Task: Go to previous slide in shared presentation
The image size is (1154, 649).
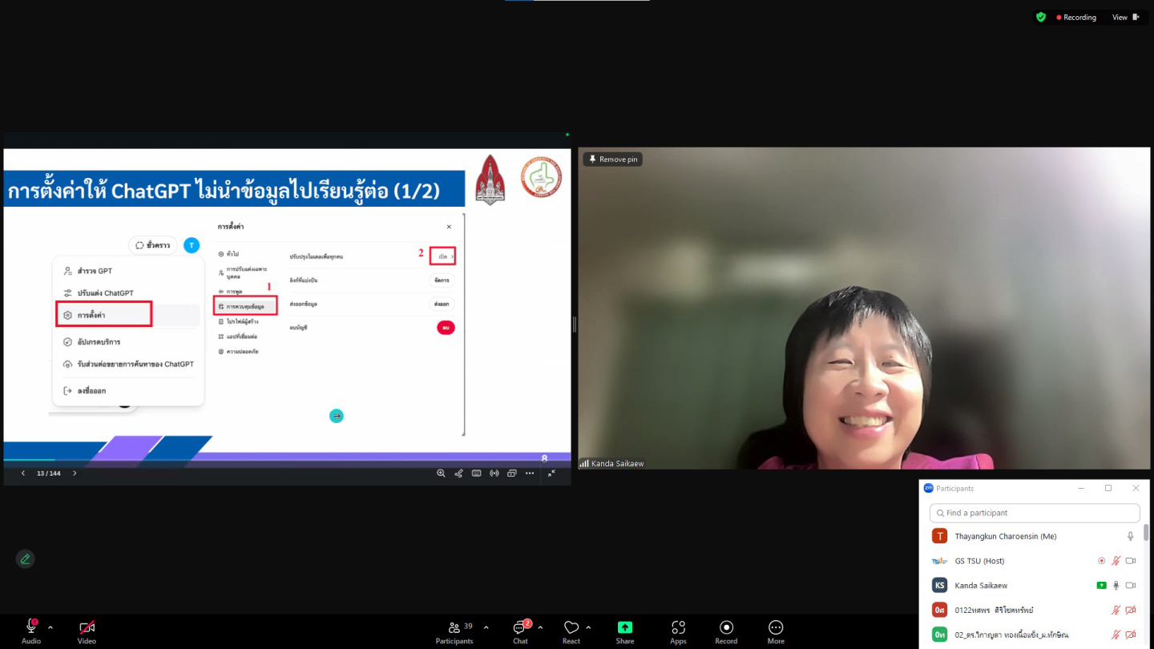Action: pyautogui.click(x=22, y=474)
